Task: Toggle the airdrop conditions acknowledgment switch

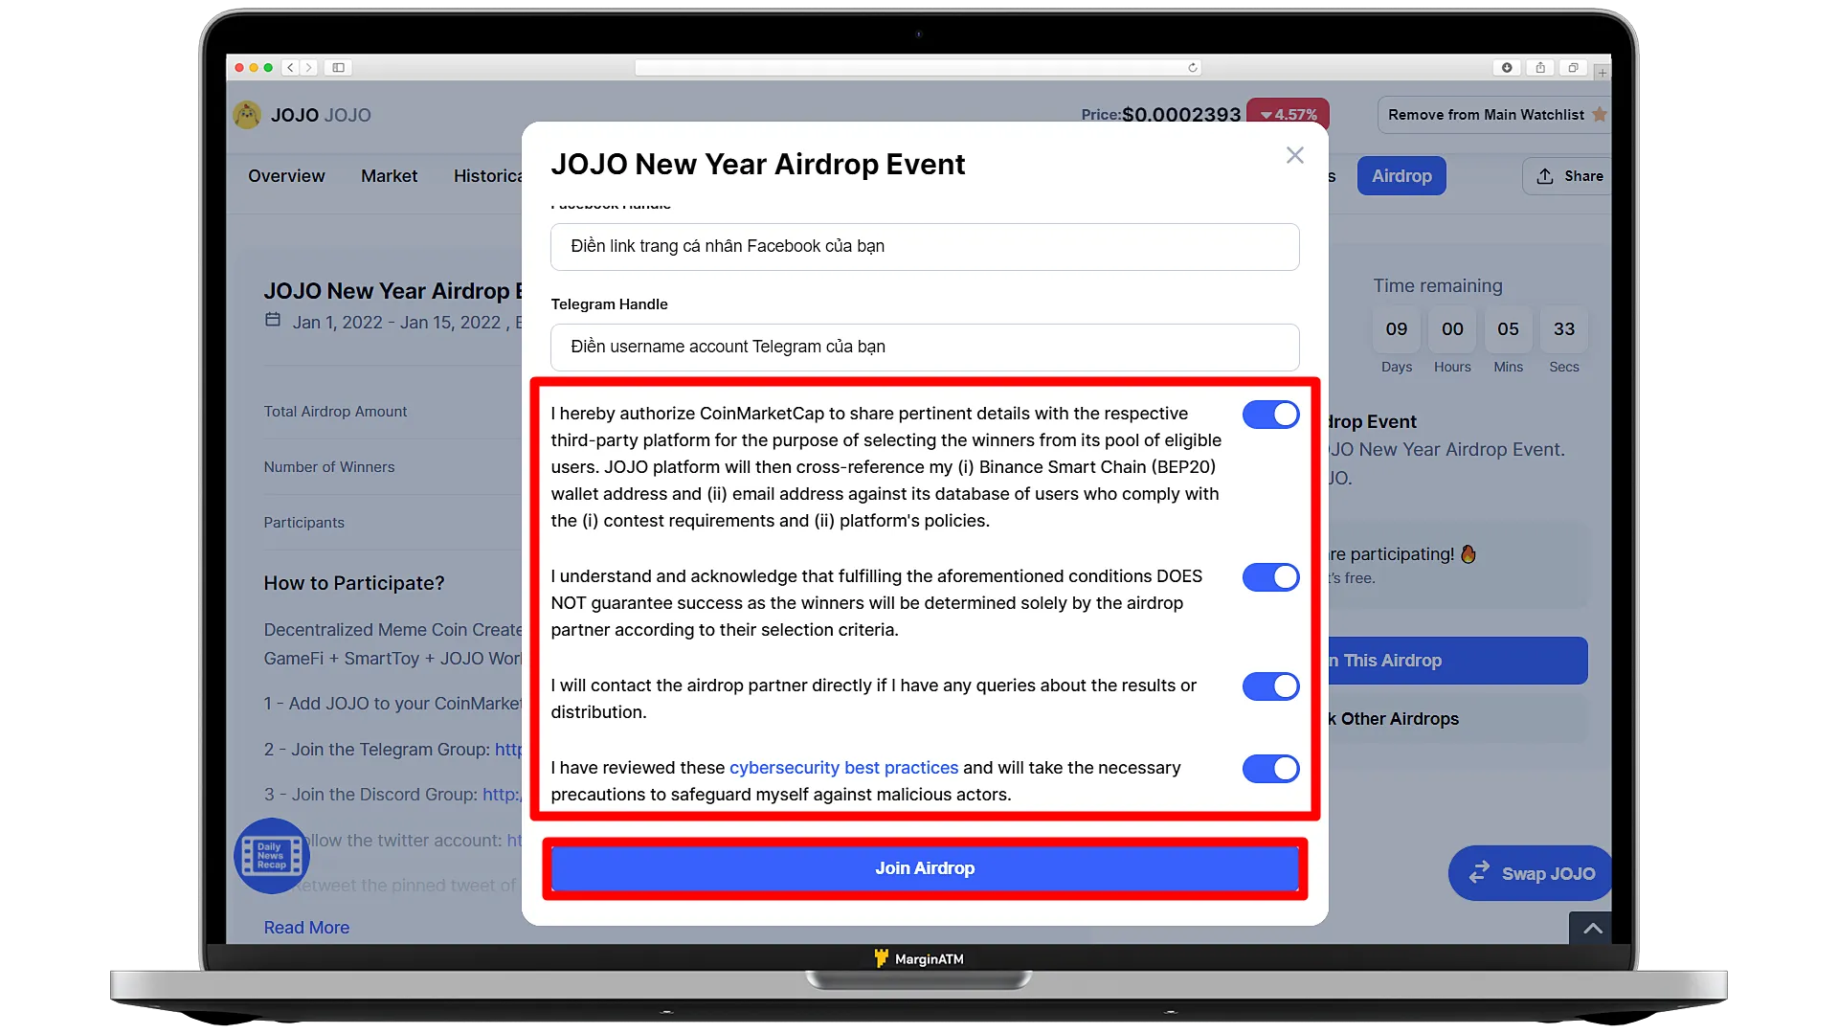Action: pos(1270,577)
